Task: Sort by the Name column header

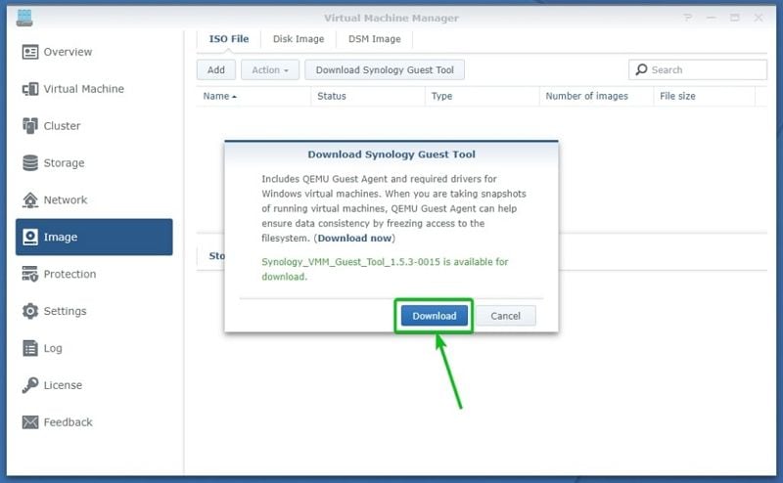Action: (x=253, y=96)
